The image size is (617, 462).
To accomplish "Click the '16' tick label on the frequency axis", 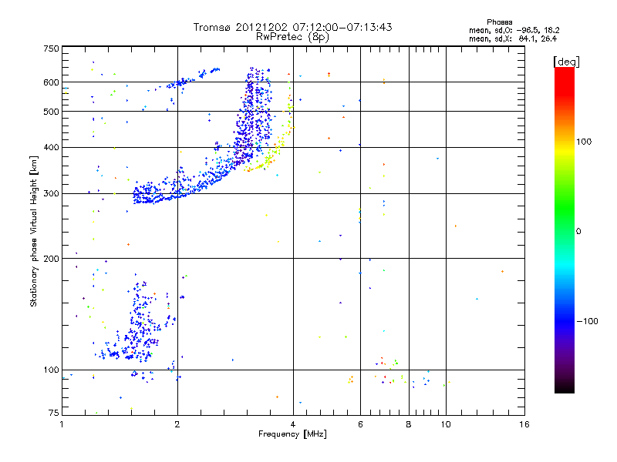I will [524, 424].
